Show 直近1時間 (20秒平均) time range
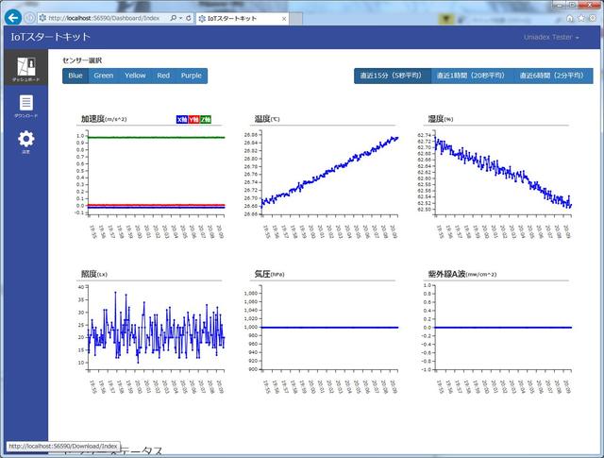 [471, 76]
